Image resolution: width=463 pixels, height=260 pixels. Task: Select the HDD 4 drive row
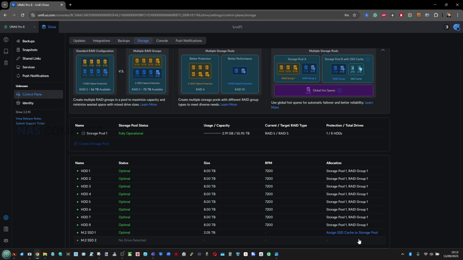[229, 194]
